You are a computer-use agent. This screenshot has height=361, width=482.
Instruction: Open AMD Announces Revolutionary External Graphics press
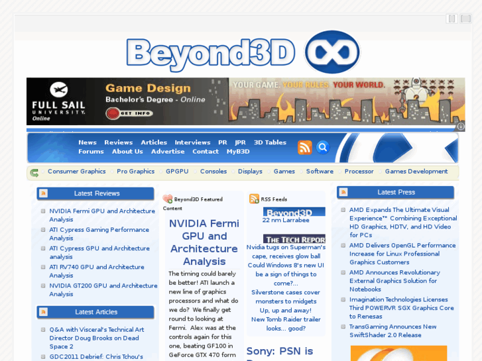[x=394, y=281]
